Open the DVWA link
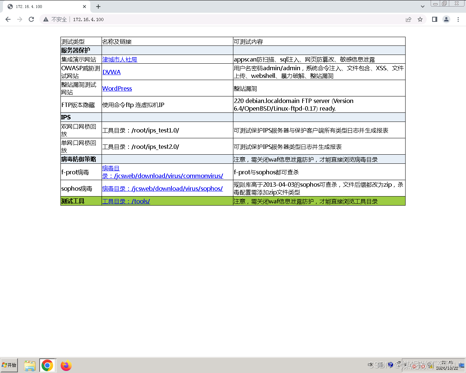 point(111,72)
